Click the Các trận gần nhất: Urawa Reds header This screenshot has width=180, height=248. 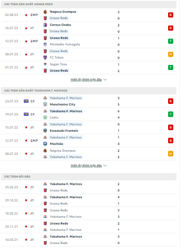tap(88, 4)
